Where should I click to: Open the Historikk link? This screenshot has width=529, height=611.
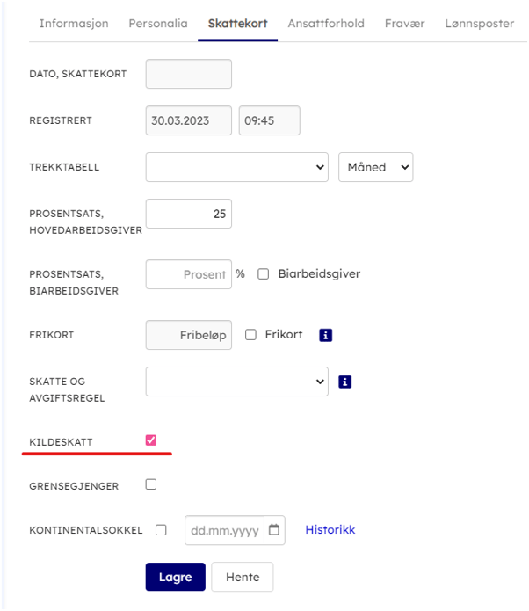330,529
